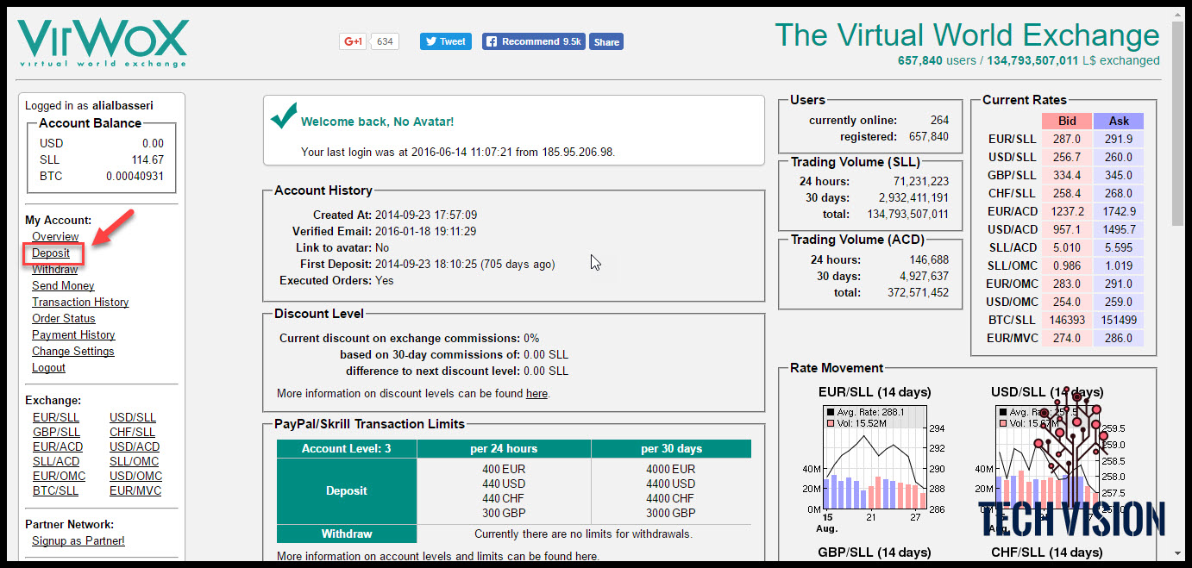Image resolution: width=1192 pixels, height=568 pixels.
Task: Click the Facebook Share button
Action: 606,41
